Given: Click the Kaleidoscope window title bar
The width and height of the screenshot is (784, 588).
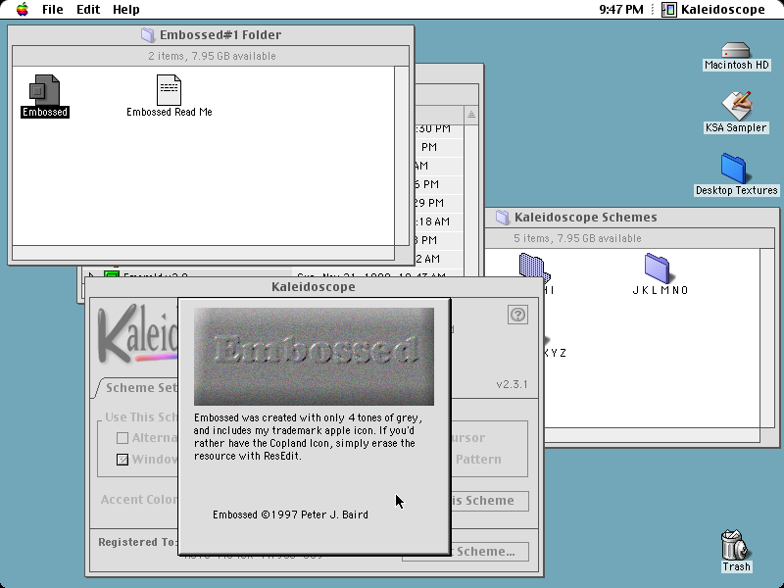Looking at the screenshot, I should click(314, 286).
